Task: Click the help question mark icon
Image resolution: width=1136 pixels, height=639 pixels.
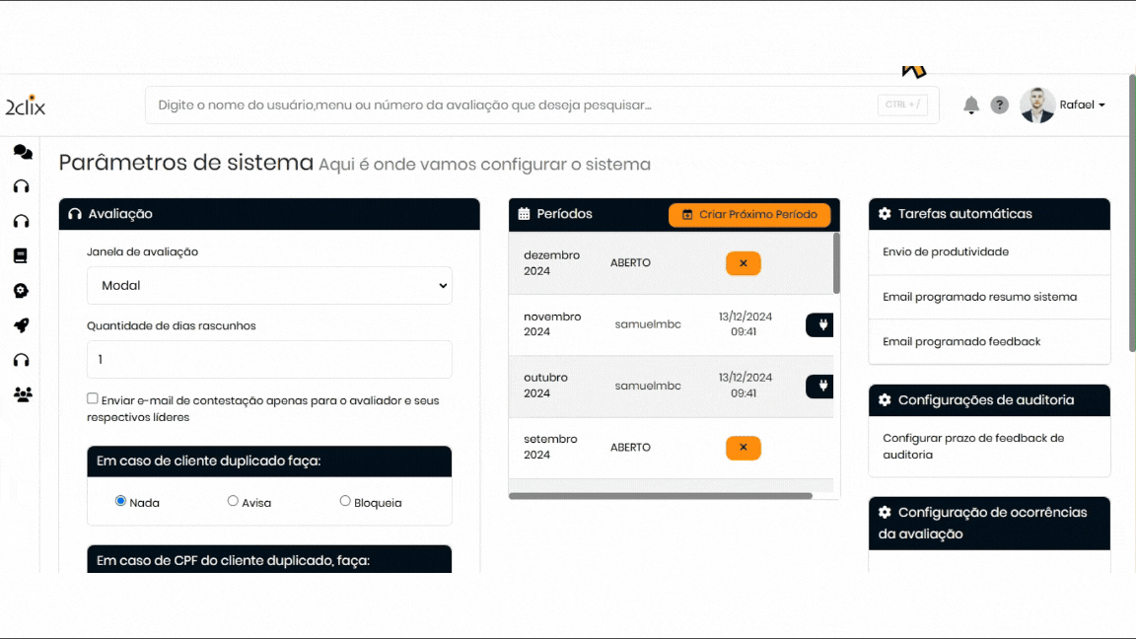Action: [999, 106]
